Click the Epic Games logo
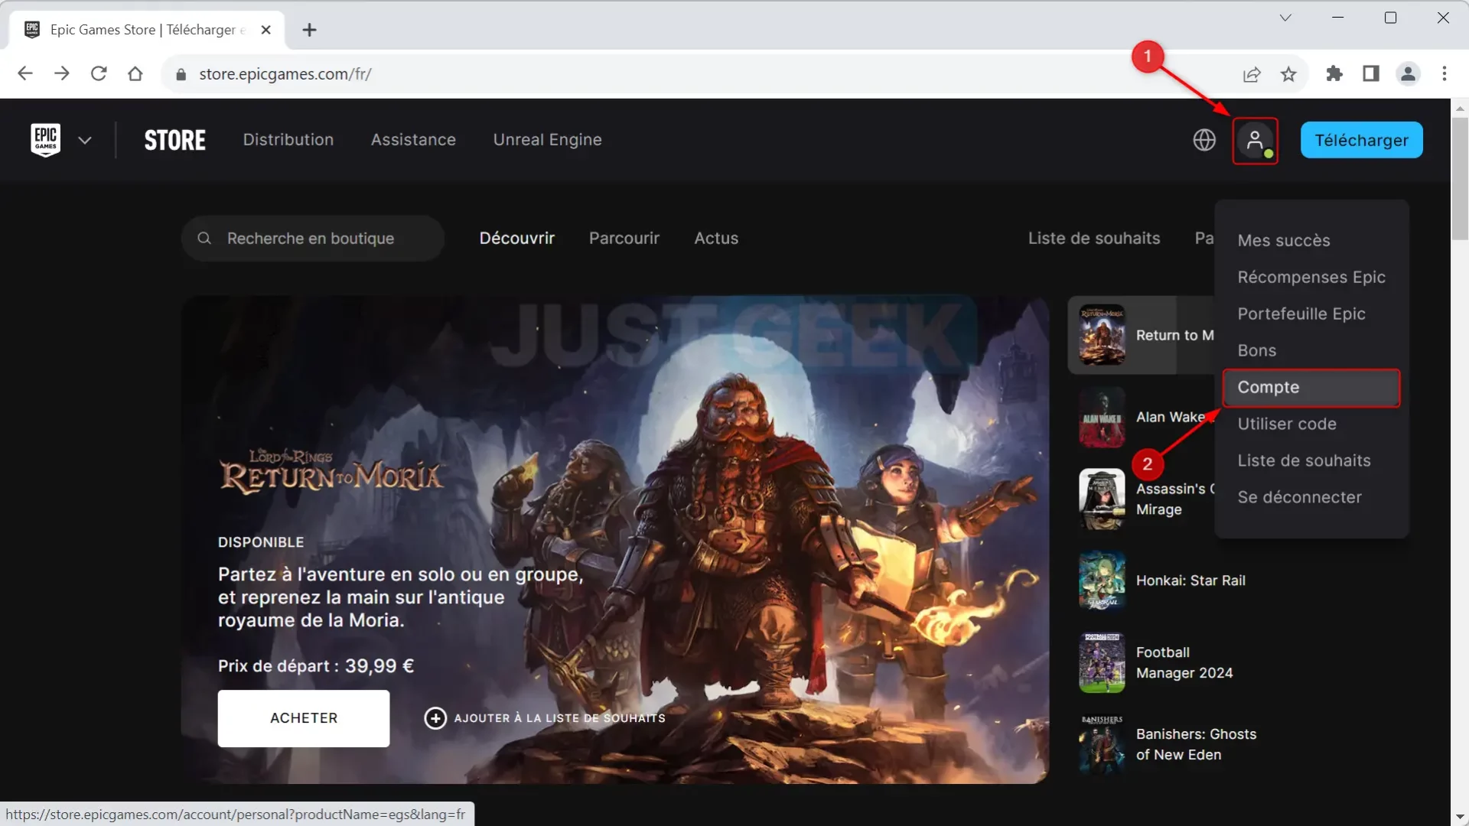Image resolution: width=1469 pixels, height=826 pixels. (x=46, y=140)
